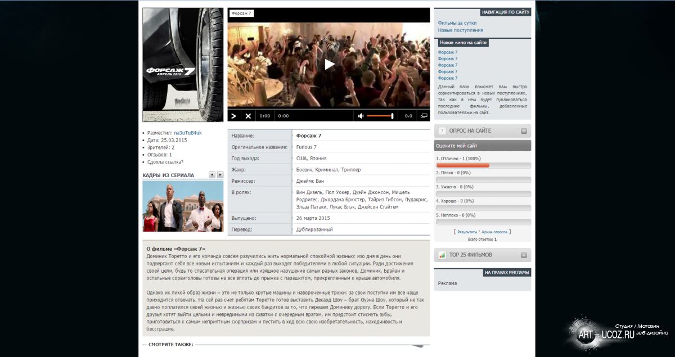675x357 pixels.
Task: Click the Отзывов: 1 entry
Action: tap(160, 155)
